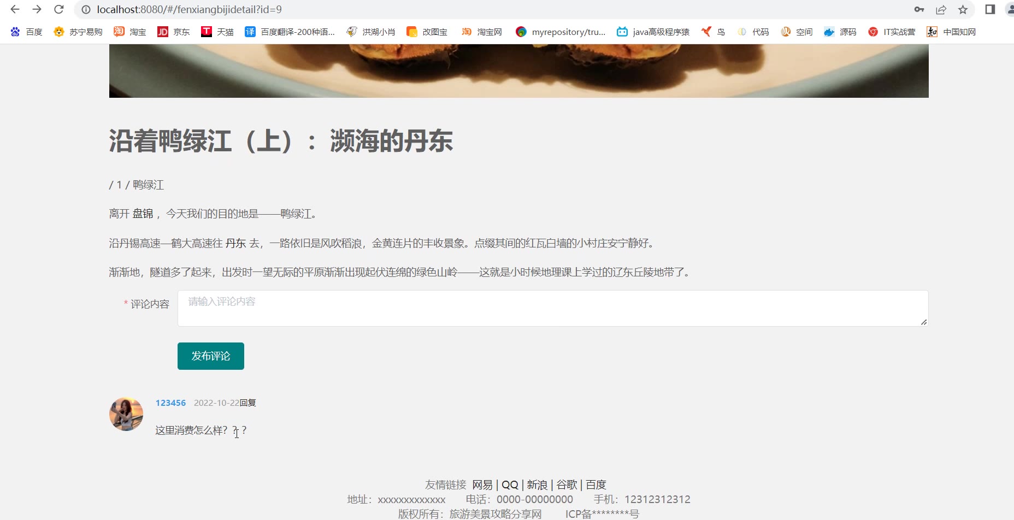1014x520 pixels.
Task: Open 淘宝网 bookmark
Action: pyautogui.click(x=482, y=32)
